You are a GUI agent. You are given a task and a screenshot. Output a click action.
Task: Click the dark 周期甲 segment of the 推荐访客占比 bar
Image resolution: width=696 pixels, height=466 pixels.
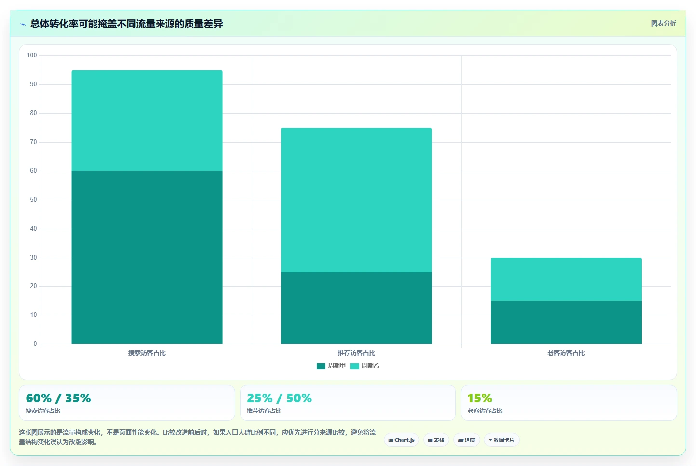coord(357,308)
